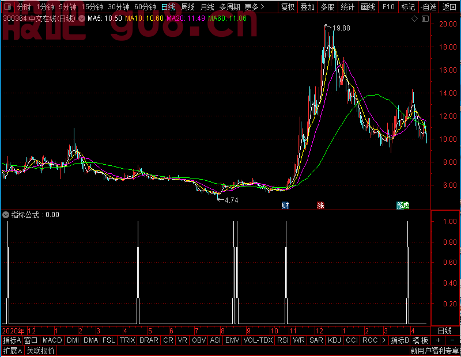461x357 pixels.
Task: Expand the 扩展 panel
Action: 13,351
